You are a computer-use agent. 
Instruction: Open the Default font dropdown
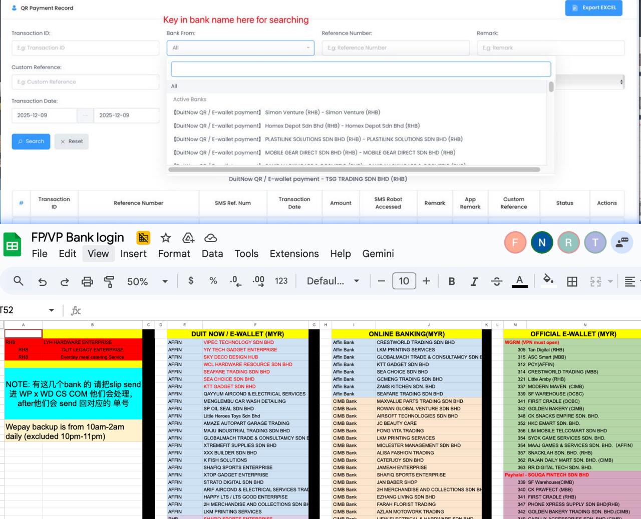point(333,281)
